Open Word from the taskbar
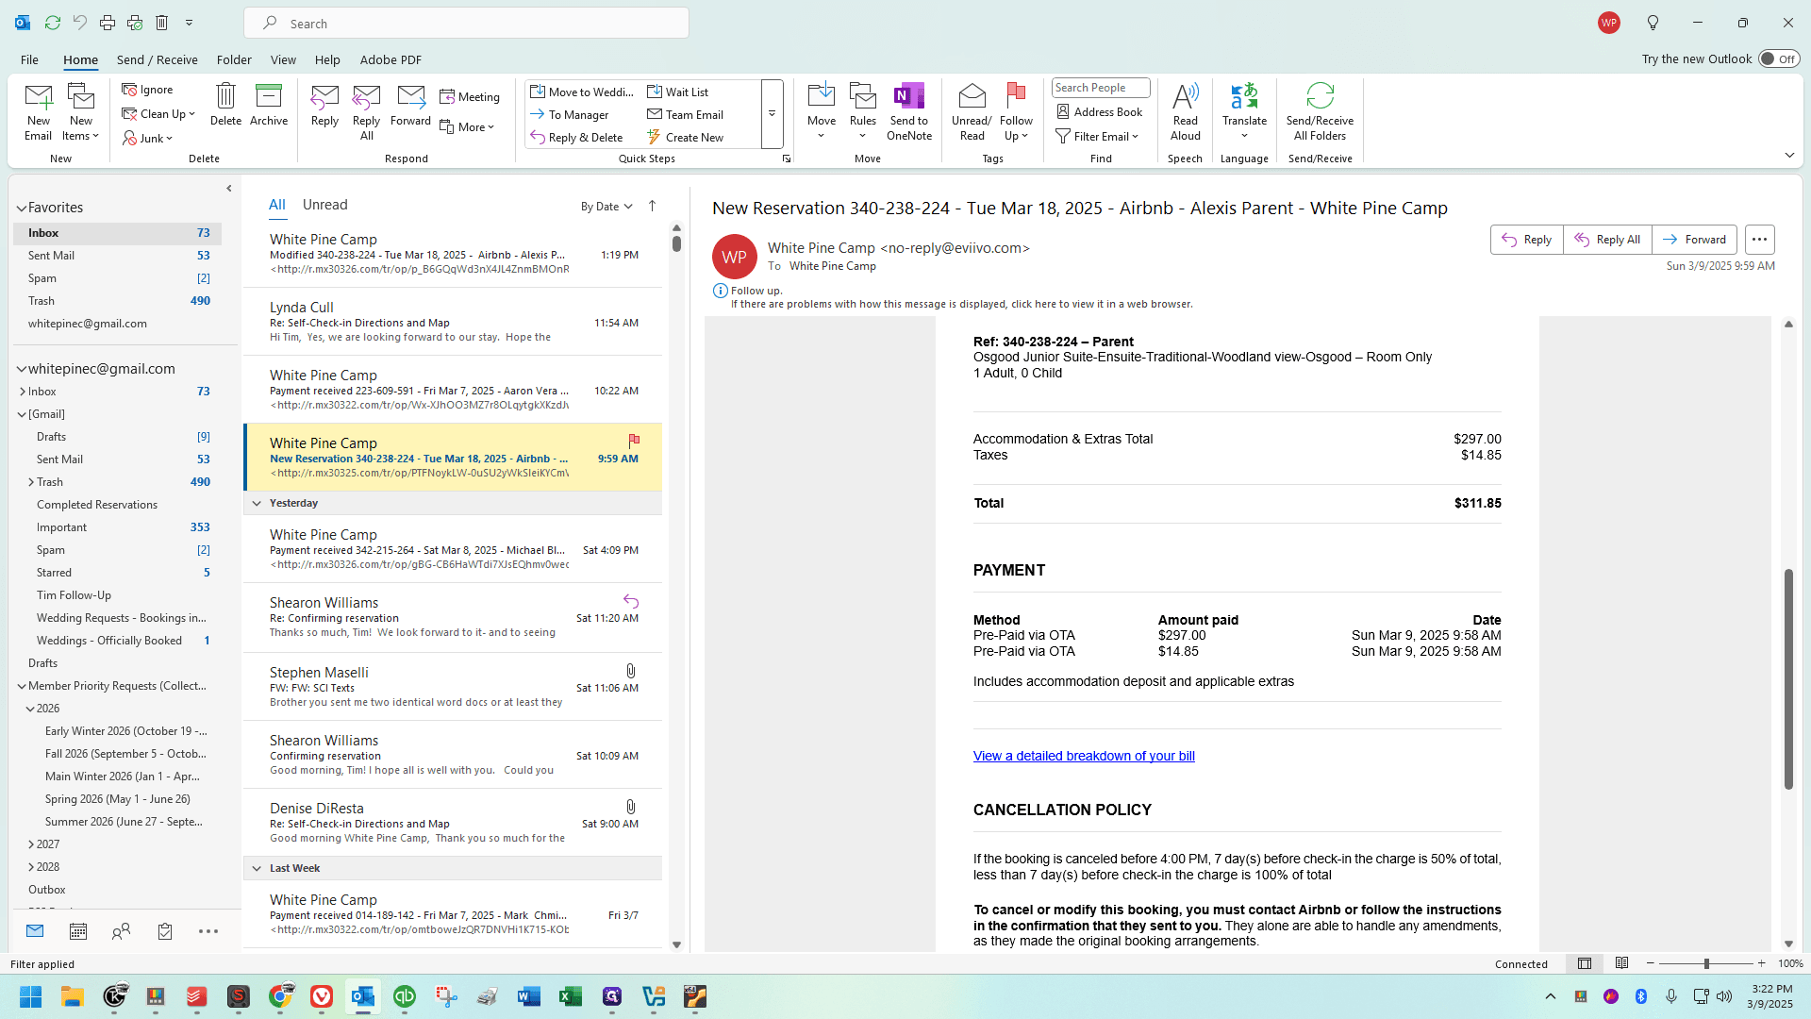The image size is (1811, 1019). pyautogui.click(x=529, y=996)
